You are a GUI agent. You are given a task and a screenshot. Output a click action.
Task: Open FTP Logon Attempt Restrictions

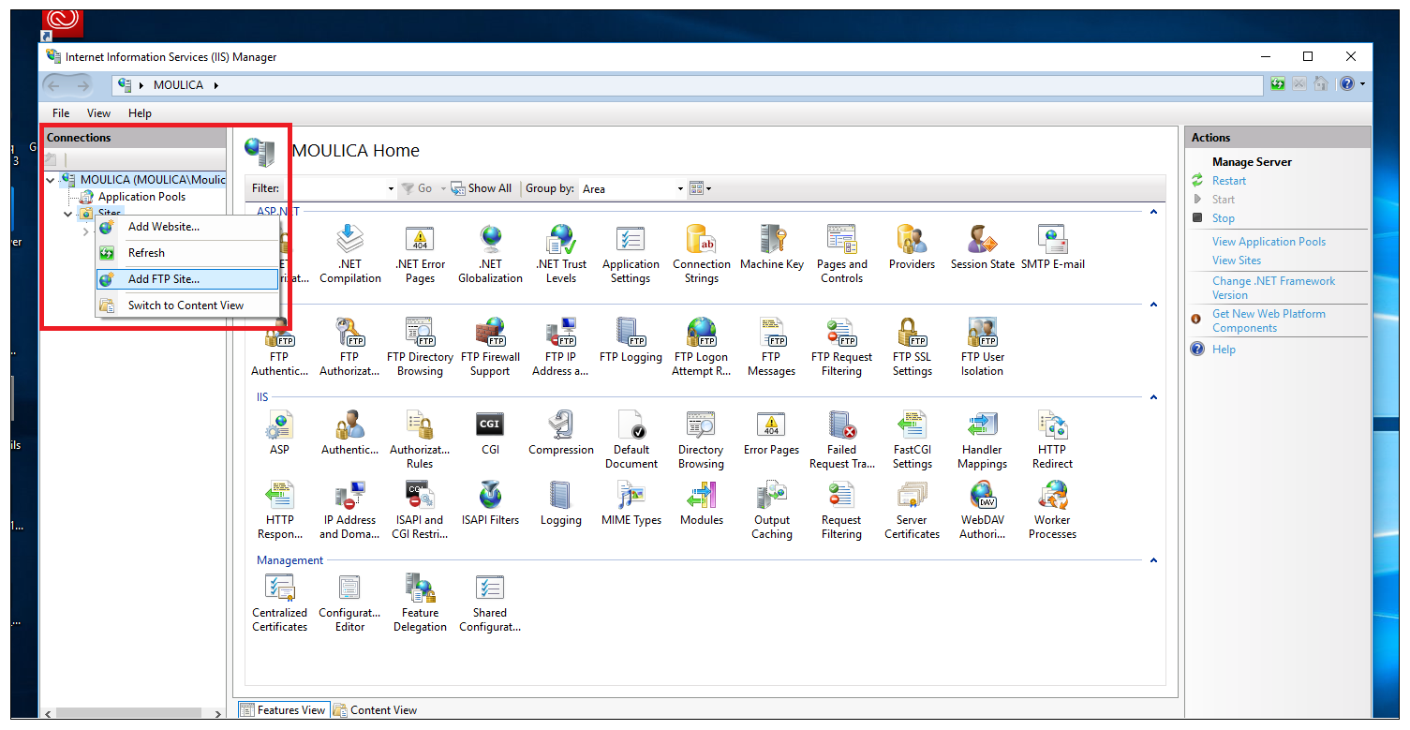(701, 347)
